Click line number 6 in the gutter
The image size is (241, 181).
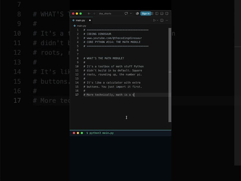click(78, 50)
